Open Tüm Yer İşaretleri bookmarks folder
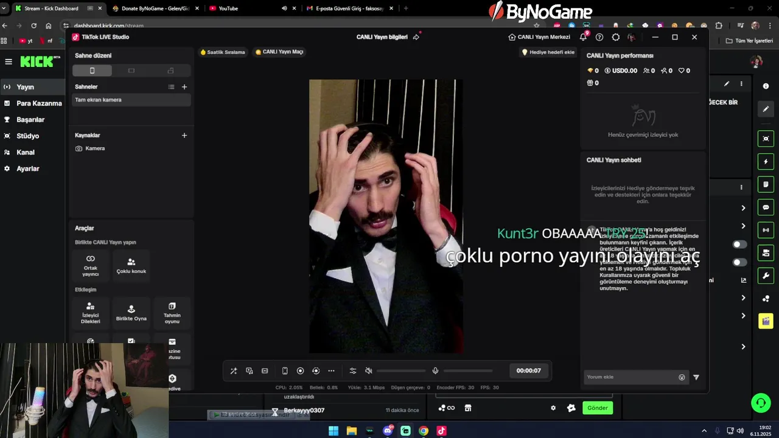The height and width of the screenshot is (438, 779). pyautogui.click(x=750, y=41)
